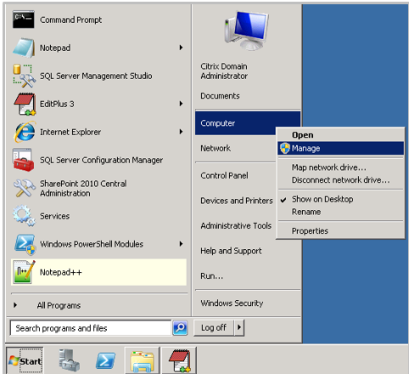Expand Windows PowerShell Modules submenu arrow

pyautogui.click(x=181, y=244)
